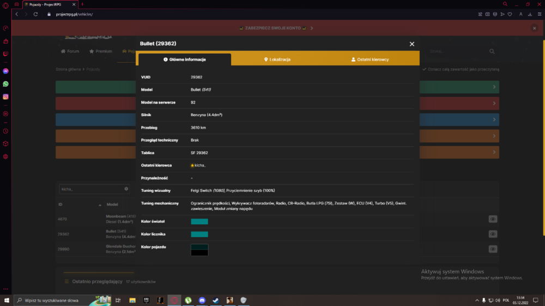Select the Pojazdy - ProjectRPG browser tab
The width and height of the screenshot is (545, 306).
(x=50, y=4)
